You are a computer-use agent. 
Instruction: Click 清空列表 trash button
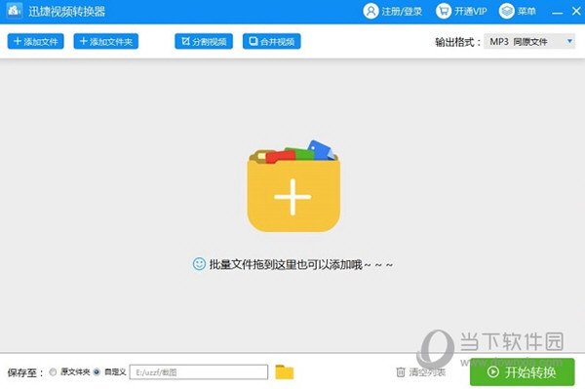pos(421,371)
